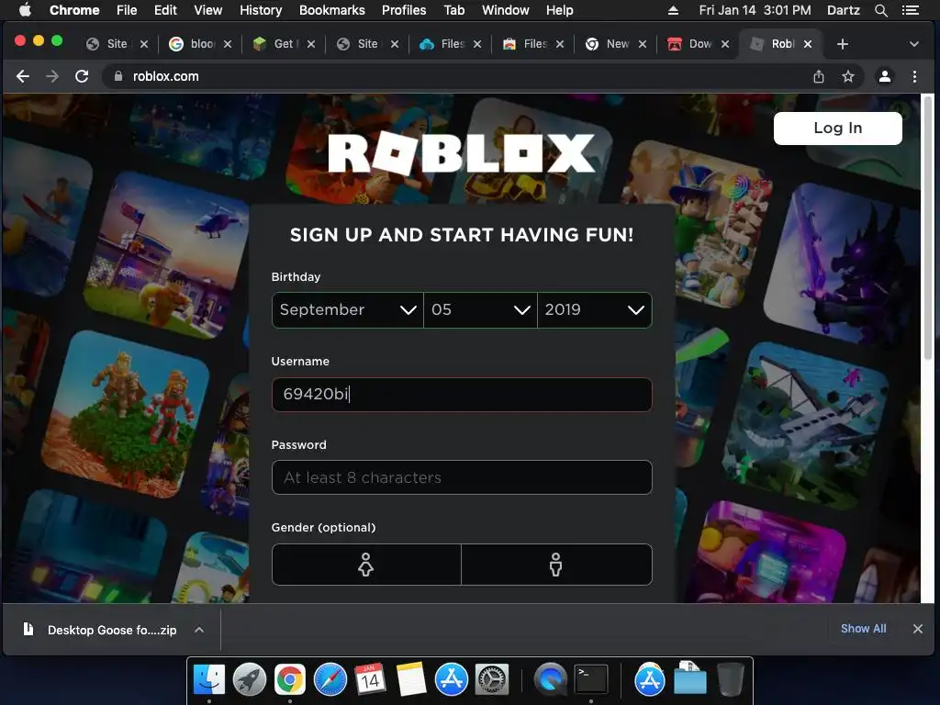The image size is (940, 705).
Task: Open the 05 day dropdown
Action: 480,310
